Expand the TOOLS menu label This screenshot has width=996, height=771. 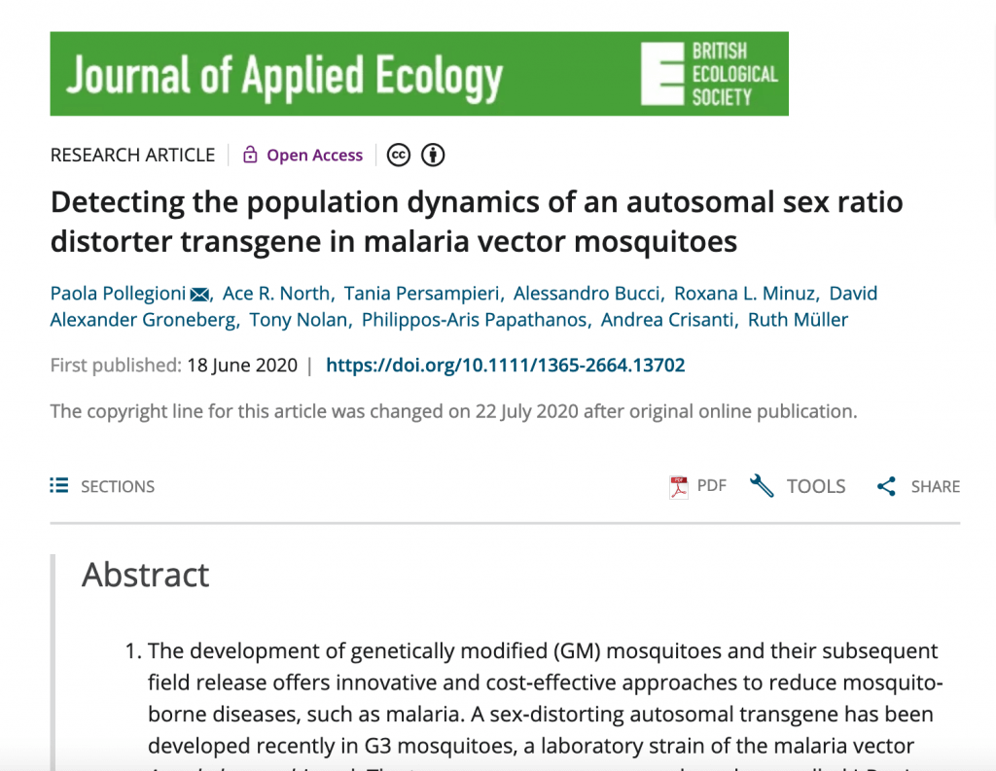click(816, 486)
